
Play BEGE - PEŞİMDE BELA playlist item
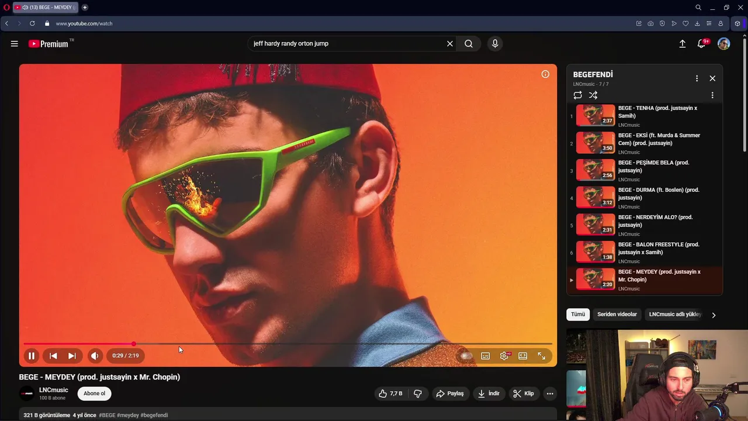[x=645, y=171]
